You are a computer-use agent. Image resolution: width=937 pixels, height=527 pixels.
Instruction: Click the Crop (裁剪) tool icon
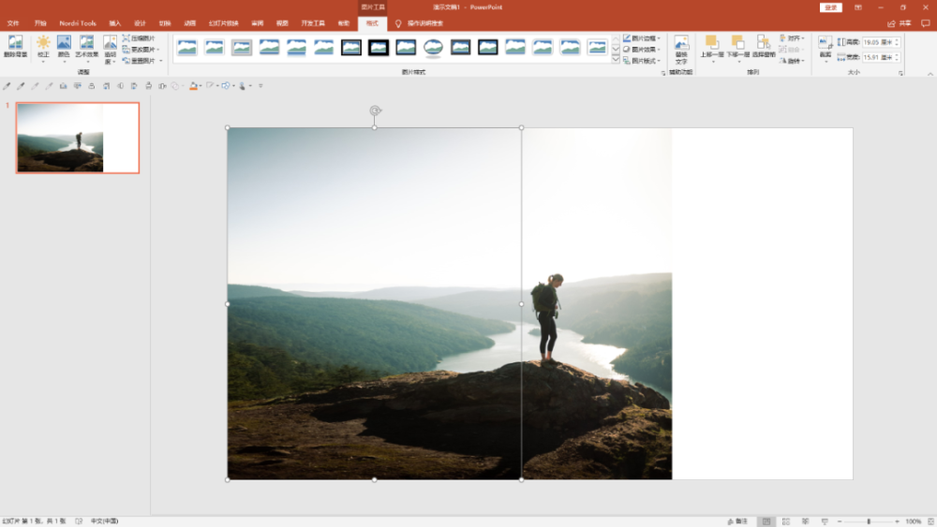click(x=825, y=43)
